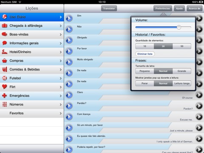Play English translation 'Pardon?'
This screenshot has width=204, height=153.
(199, 106)
